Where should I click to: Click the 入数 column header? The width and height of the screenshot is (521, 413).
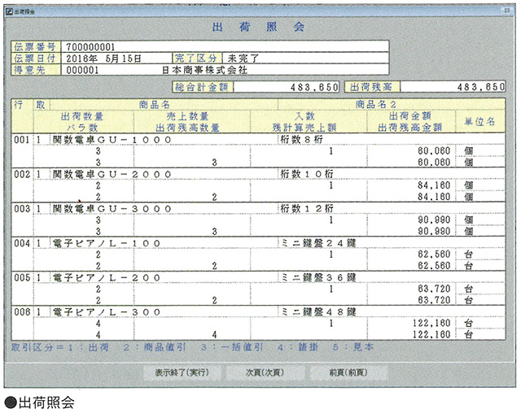tap(304, 116)
